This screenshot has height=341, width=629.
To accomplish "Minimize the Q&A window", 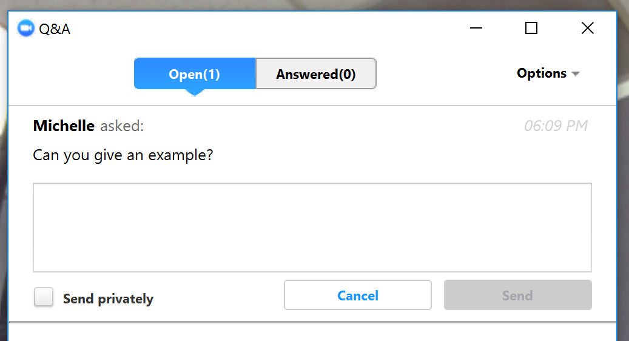I will coord(476,29).
